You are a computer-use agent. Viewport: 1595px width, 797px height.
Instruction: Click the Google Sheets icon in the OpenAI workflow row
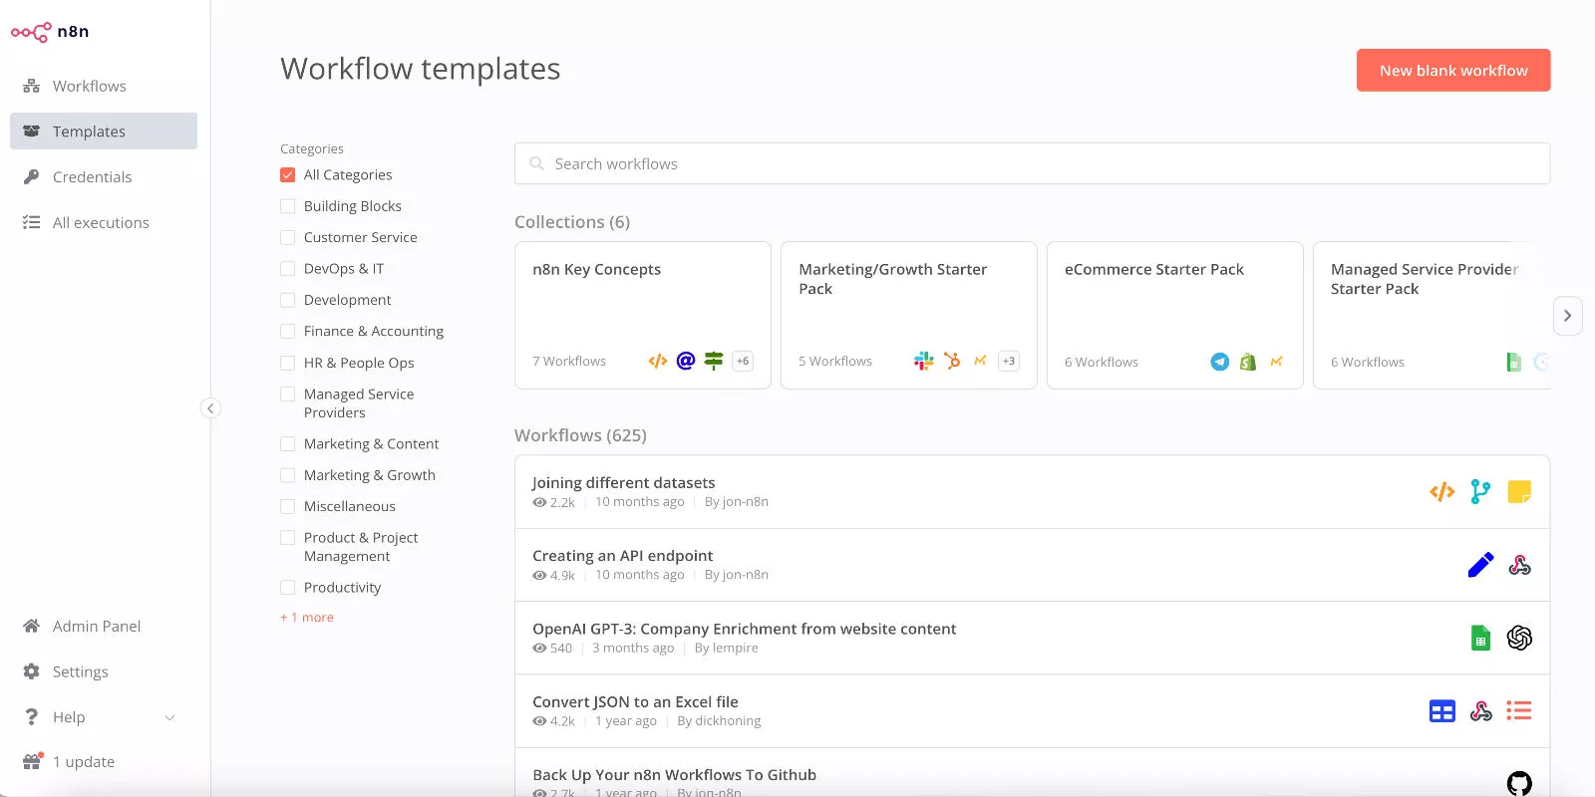coord(1480,638)
